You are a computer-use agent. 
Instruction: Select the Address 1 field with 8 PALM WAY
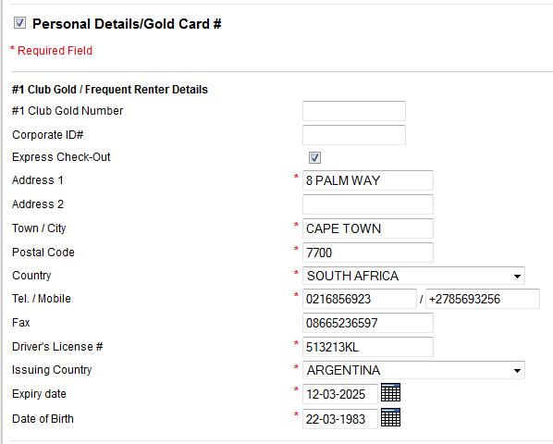point(368,180)
